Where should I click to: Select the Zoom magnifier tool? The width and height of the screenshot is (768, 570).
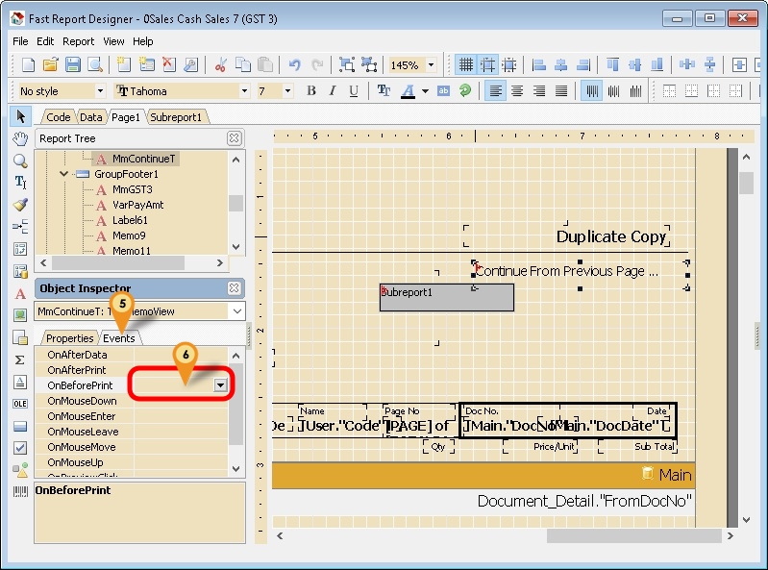(x=20, y=160)
